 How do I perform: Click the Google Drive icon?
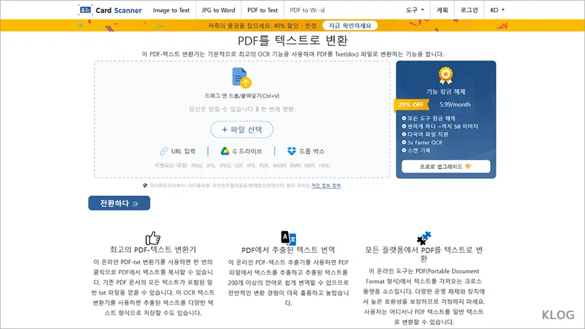tap(225, 151)
